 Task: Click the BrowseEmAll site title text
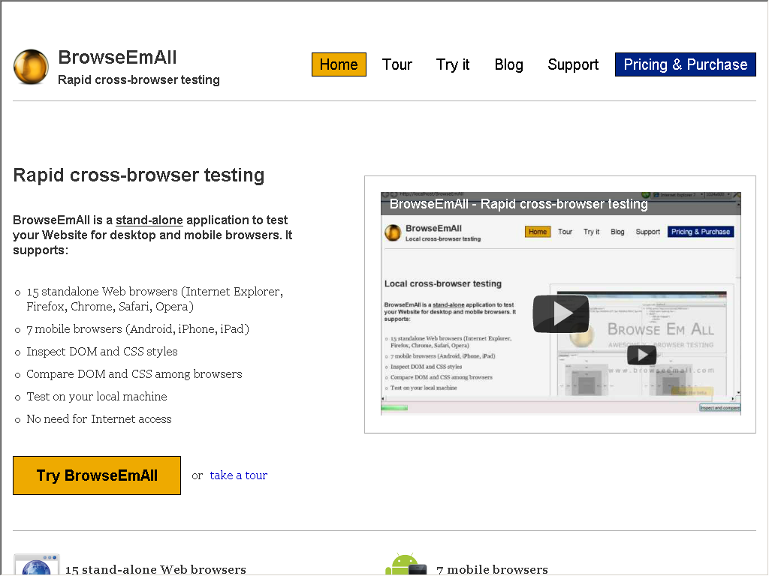pyautogui.click(x=117, y=57)
